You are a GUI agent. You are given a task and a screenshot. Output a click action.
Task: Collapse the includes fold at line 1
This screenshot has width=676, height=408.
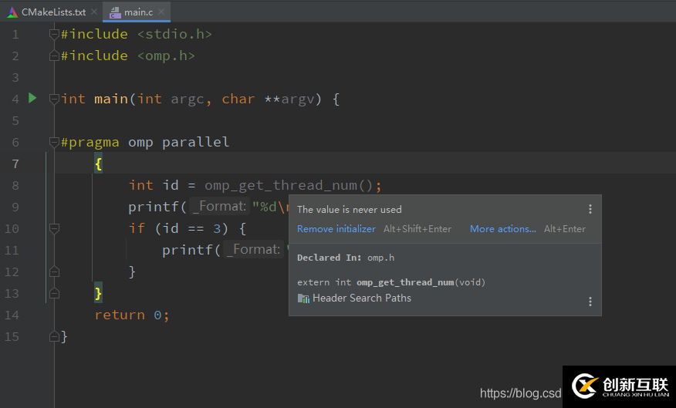click(x=54, y=34)
